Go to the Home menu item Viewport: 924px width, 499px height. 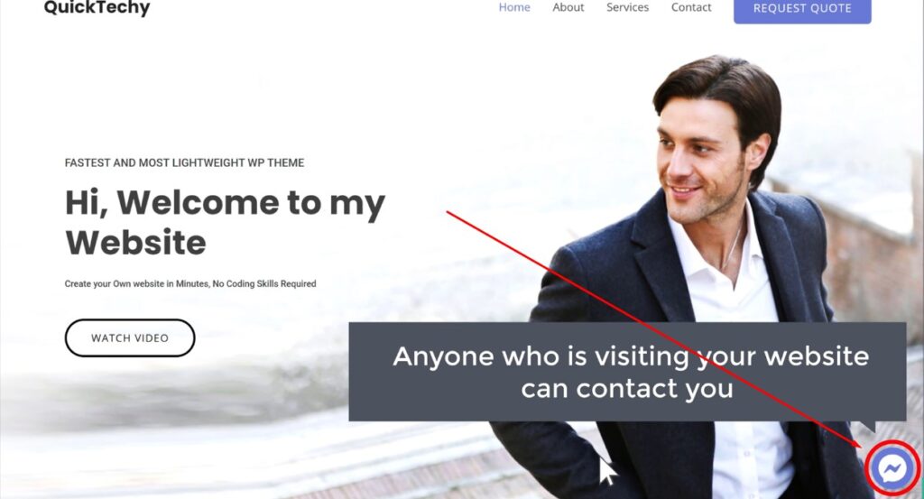click(x=513, y=7)
